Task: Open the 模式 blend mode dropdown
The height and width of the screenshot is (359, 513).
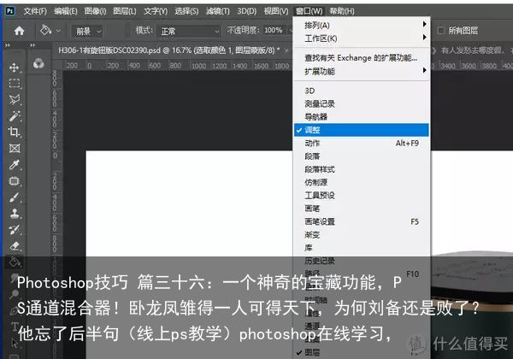Action: tap(188, 32)
